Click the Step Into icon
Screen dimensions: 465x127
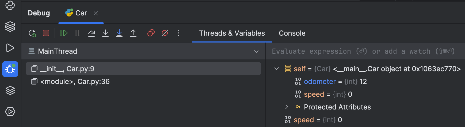(x=105, y=33)
